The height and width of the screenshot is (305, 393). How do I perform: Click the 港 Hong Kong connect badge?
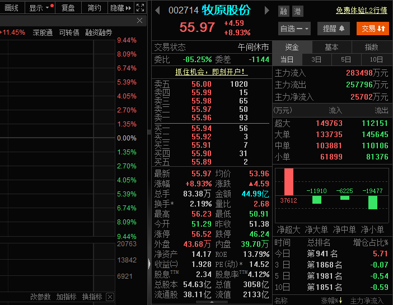tap(297, 11)
